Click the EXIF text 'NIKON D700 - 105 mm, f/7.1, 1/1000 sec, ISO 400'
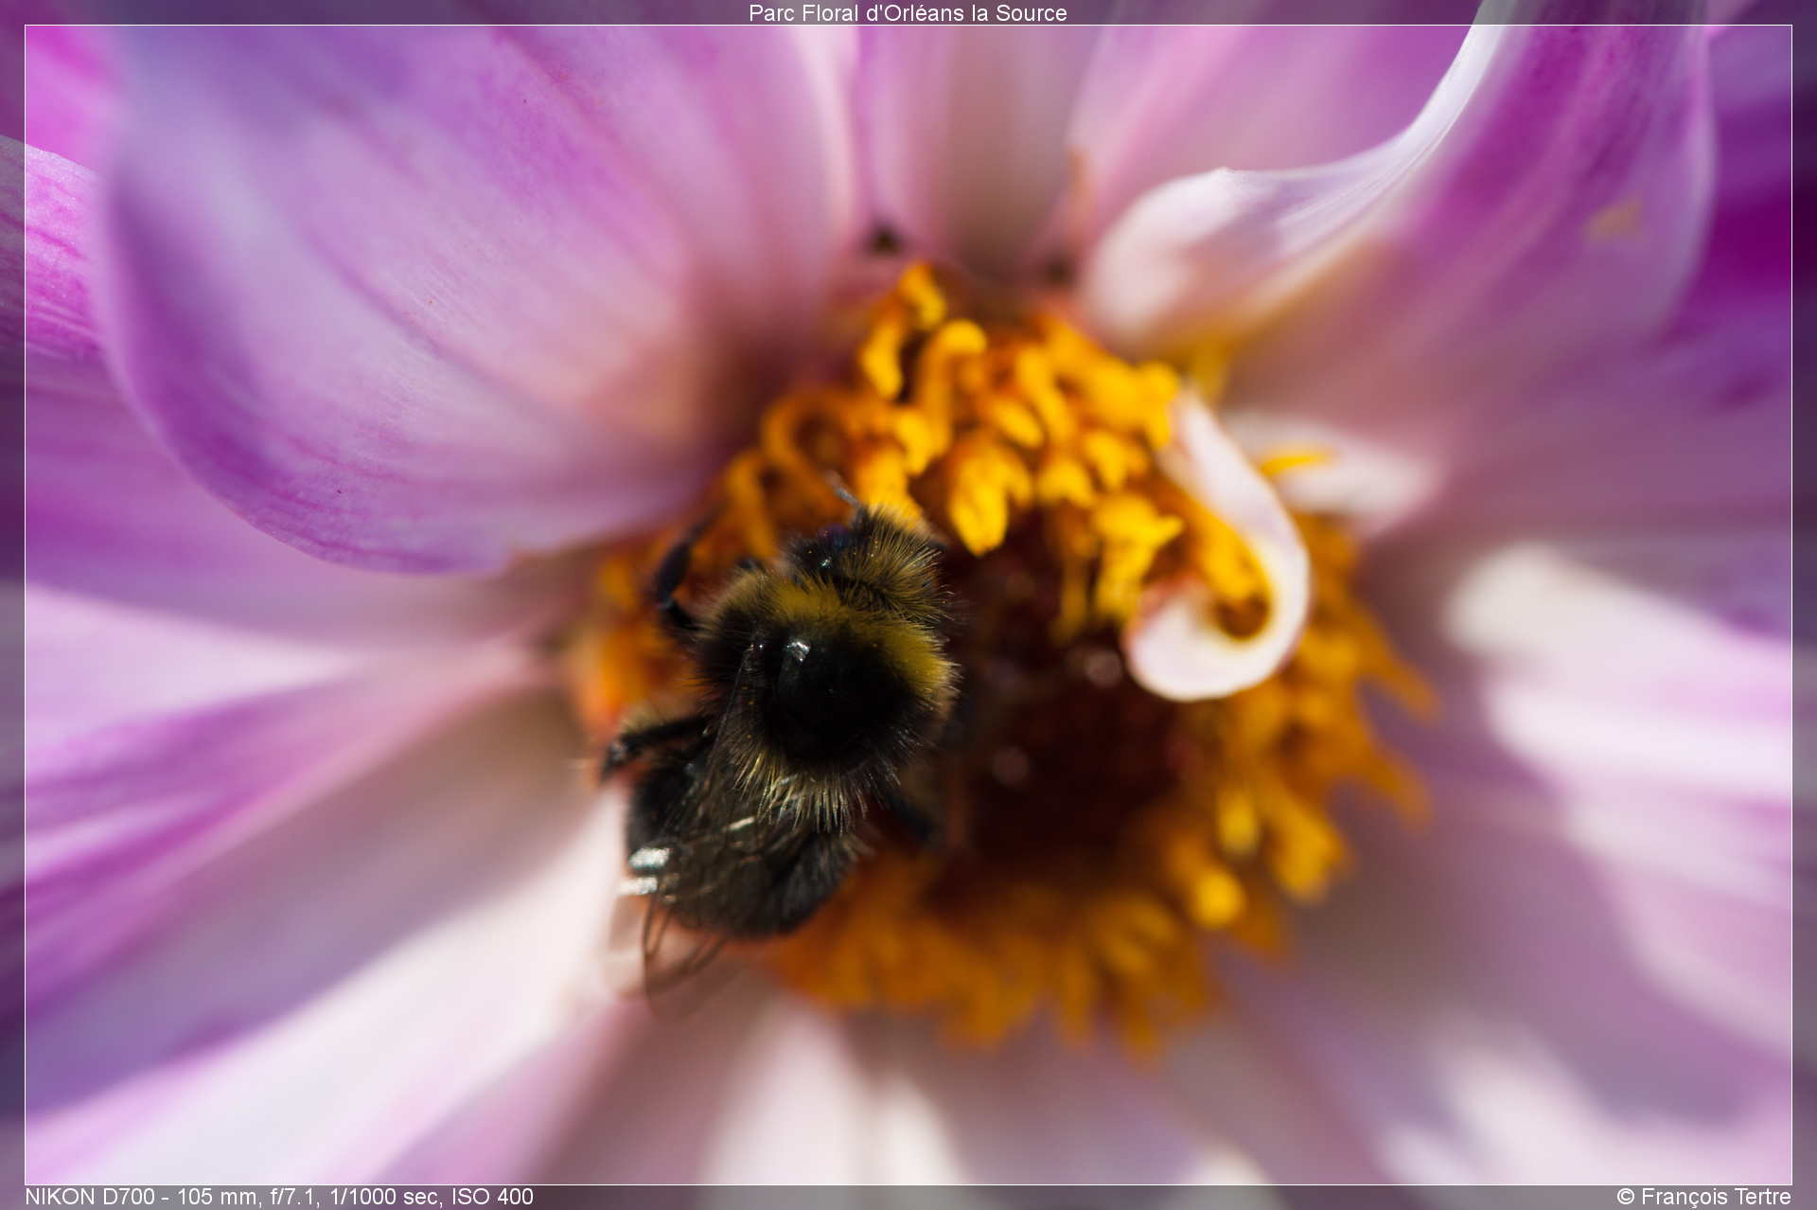1817x1210 pixels. tap(279, 1197)
